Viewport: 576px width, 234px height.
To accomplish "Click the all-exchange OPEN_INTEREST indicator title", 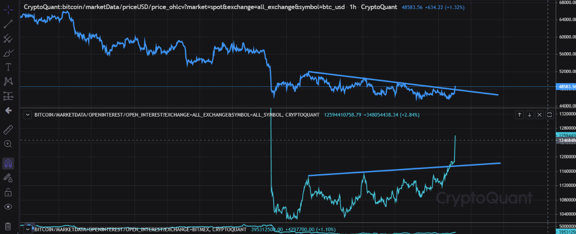I will (177, 115).
